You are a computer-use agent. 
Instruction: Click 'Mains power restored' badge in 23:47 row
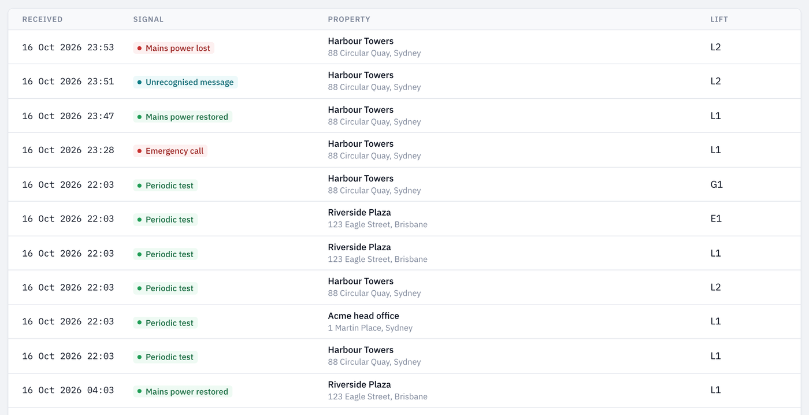tap(183, 117)
